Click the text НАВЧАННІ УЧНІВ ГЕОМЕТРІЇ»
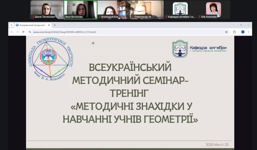The width and height of the screenshot is (257, 150). [130, 119]
